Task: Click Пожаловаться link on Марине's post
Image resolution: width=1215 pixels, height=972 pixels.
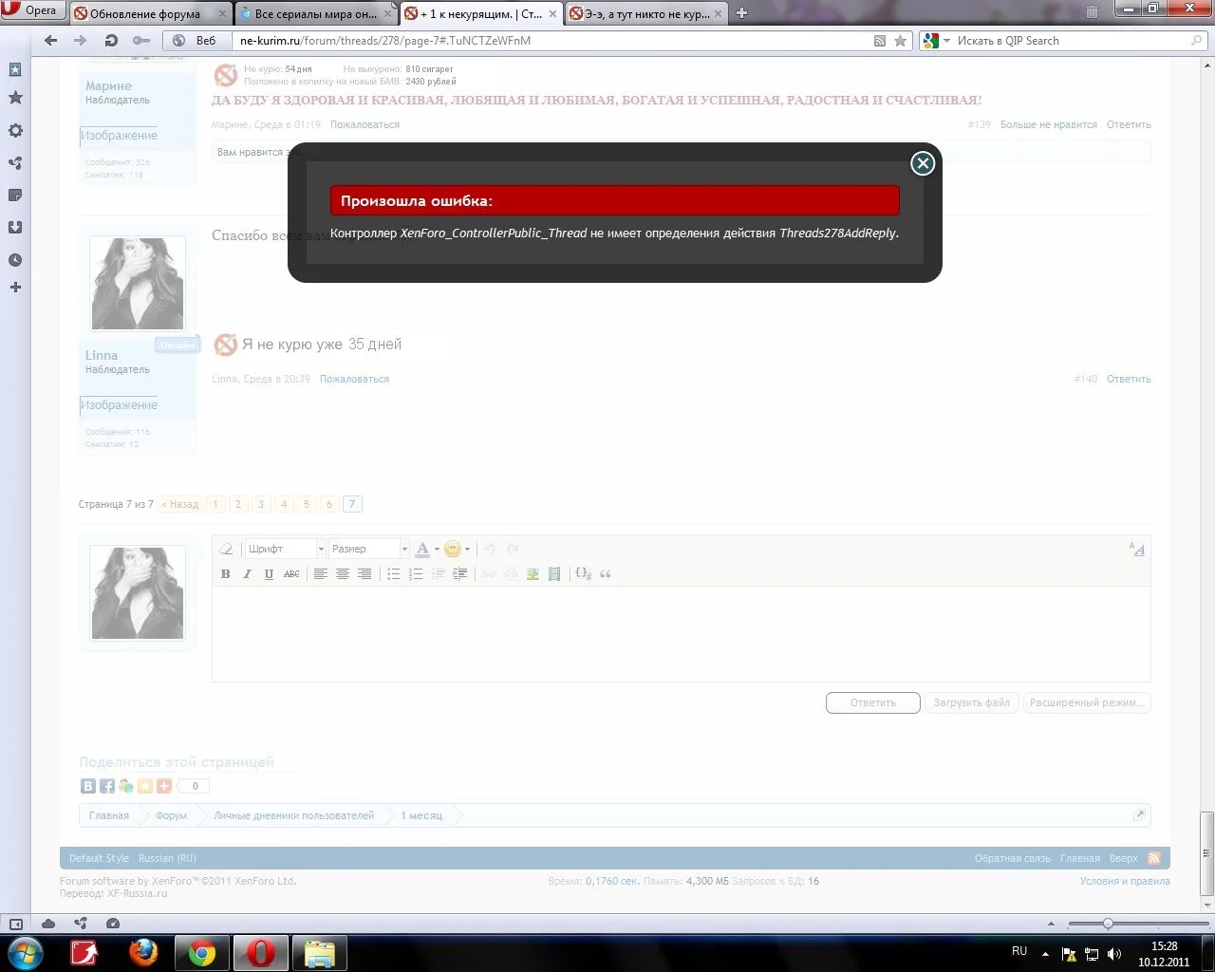Action: click(x=365, y=124)
